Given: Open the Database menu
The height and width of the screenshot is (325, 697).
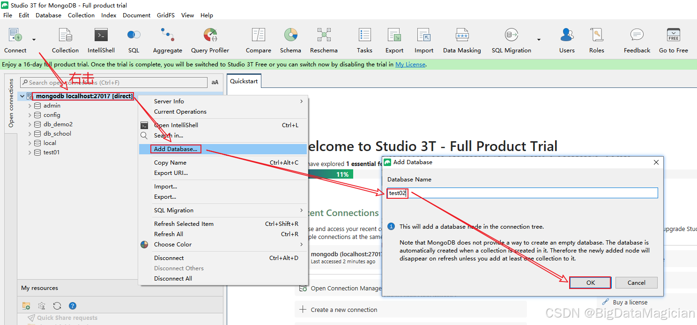Looking at the screenshot, I should pos(48,15).
